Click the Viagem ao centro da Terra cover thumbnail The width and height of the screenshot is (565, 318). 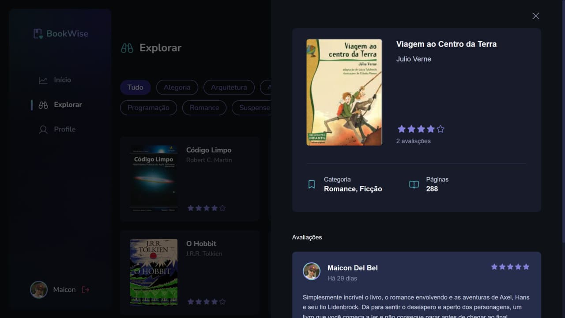click(344, 92)
